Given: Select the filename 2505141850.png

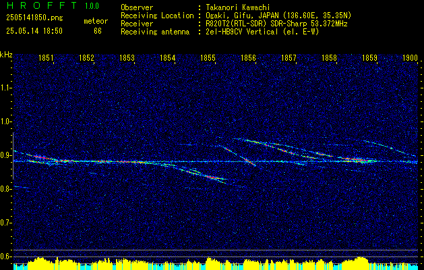Looking at the screenshot, I should (x=34, y=18).
